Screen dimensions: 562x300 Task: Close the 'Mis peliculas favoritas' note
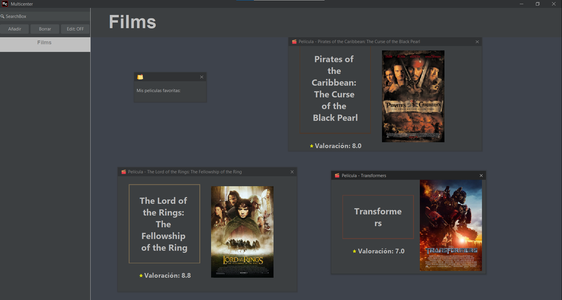202,77
